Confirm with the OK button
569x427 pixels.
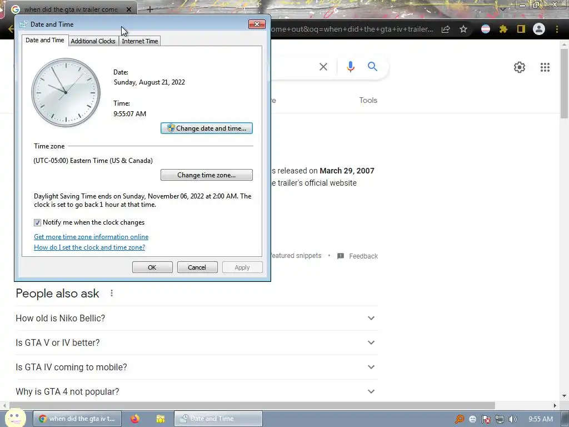pyautogui.click(x=152, y=267)
